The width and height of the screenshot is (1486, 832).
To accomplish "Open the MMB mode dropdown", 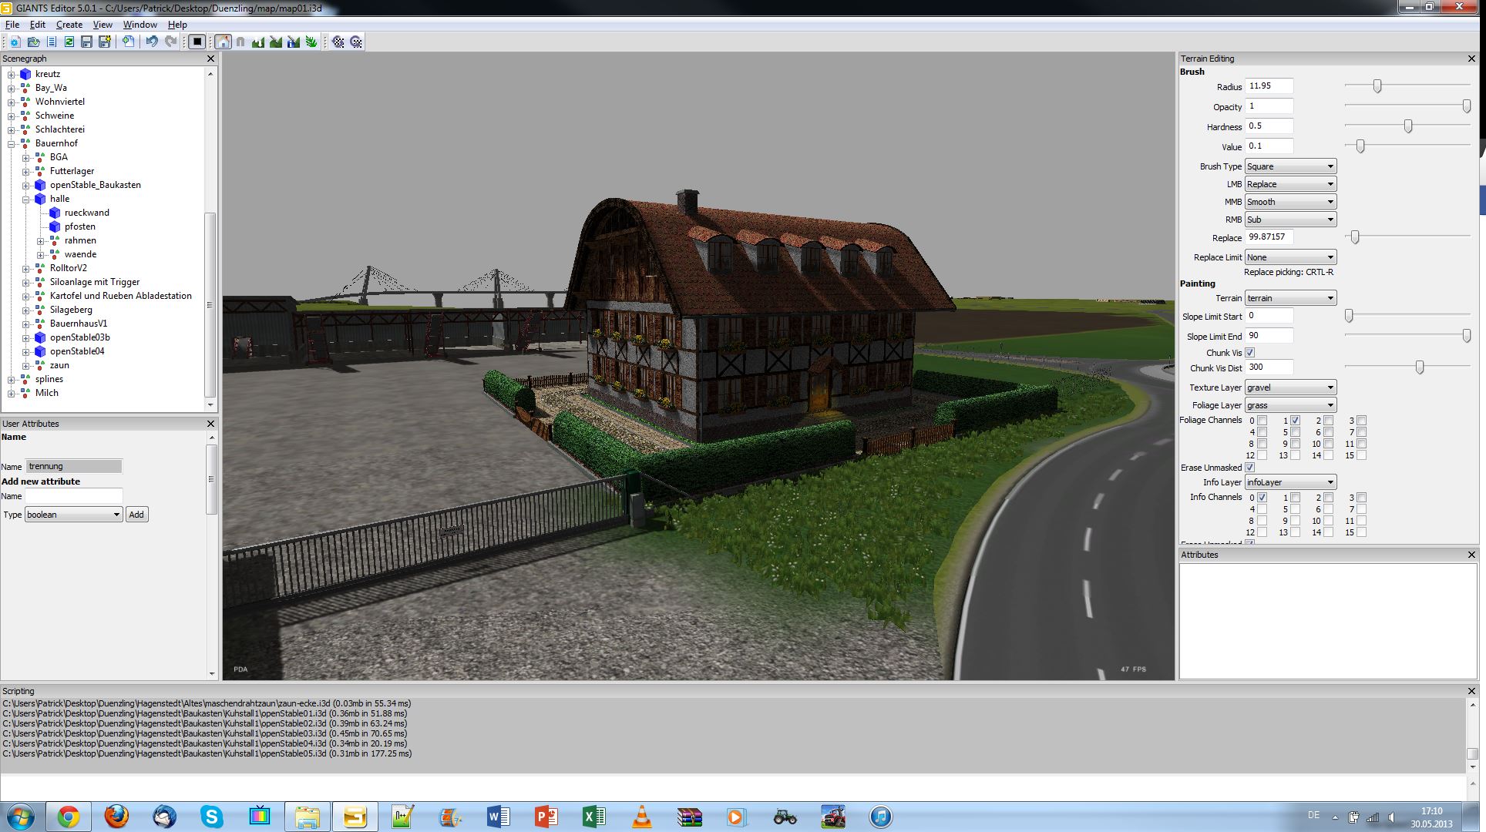I will 1290,202.
